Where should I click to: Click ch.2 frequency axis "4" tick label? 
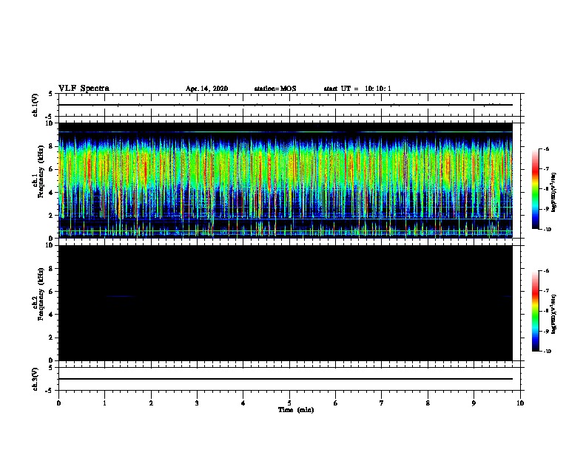click(52, 315)
